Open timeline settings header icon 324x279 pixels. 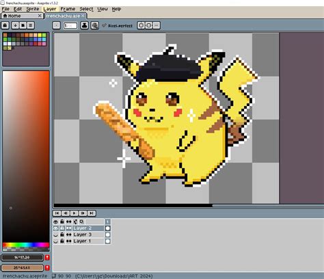[81, 222]
